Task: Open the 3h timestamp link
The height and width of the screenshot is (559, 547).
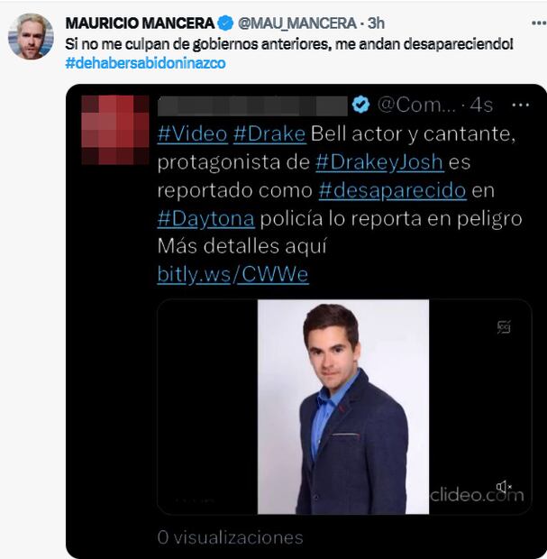Action: [376, 23]
